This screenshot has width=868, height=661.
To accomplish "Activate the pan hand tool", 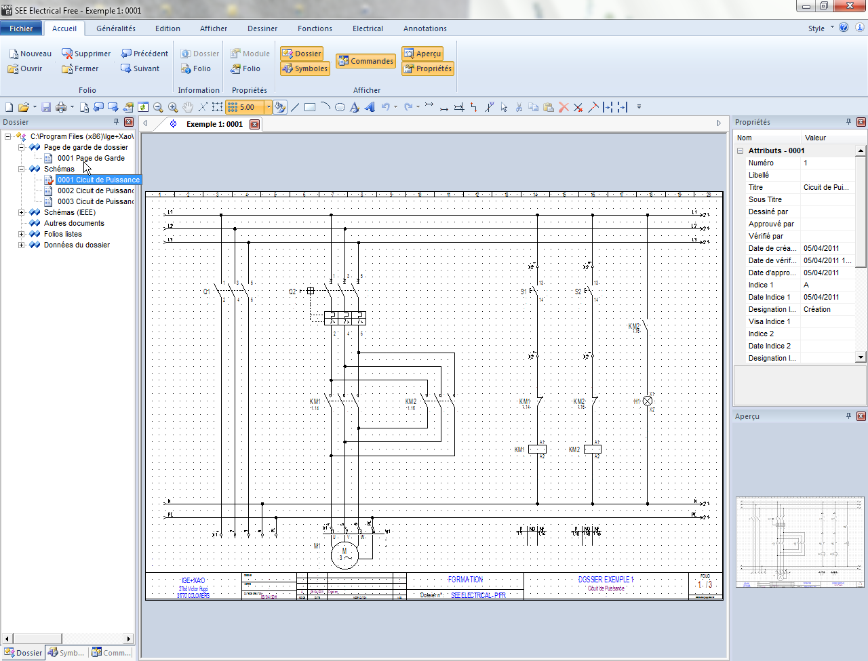I will pos(188,107).
